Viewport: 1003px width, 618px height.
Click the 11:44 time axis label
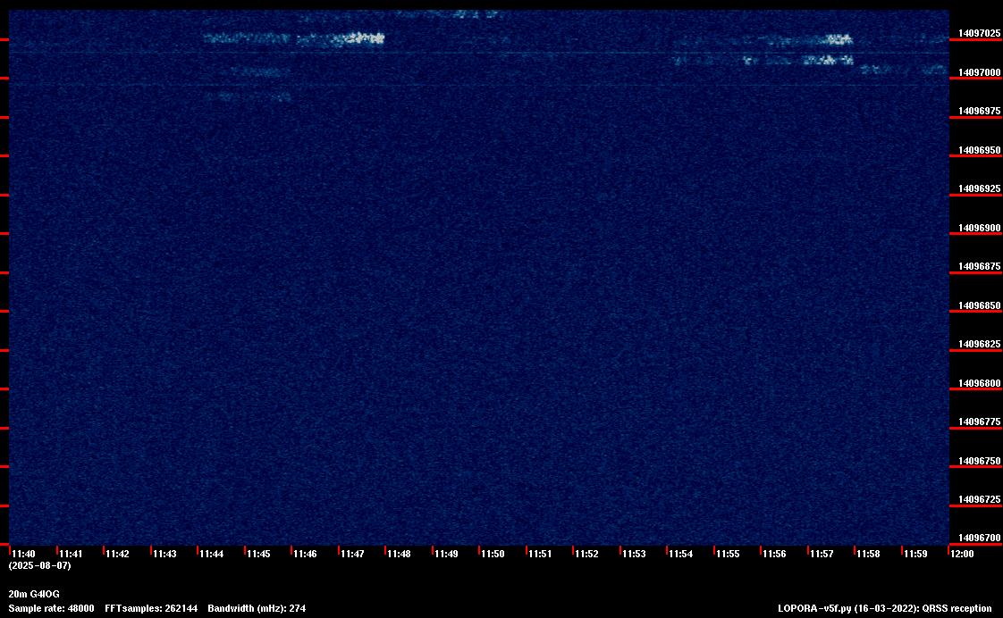[x=212, y=554]
